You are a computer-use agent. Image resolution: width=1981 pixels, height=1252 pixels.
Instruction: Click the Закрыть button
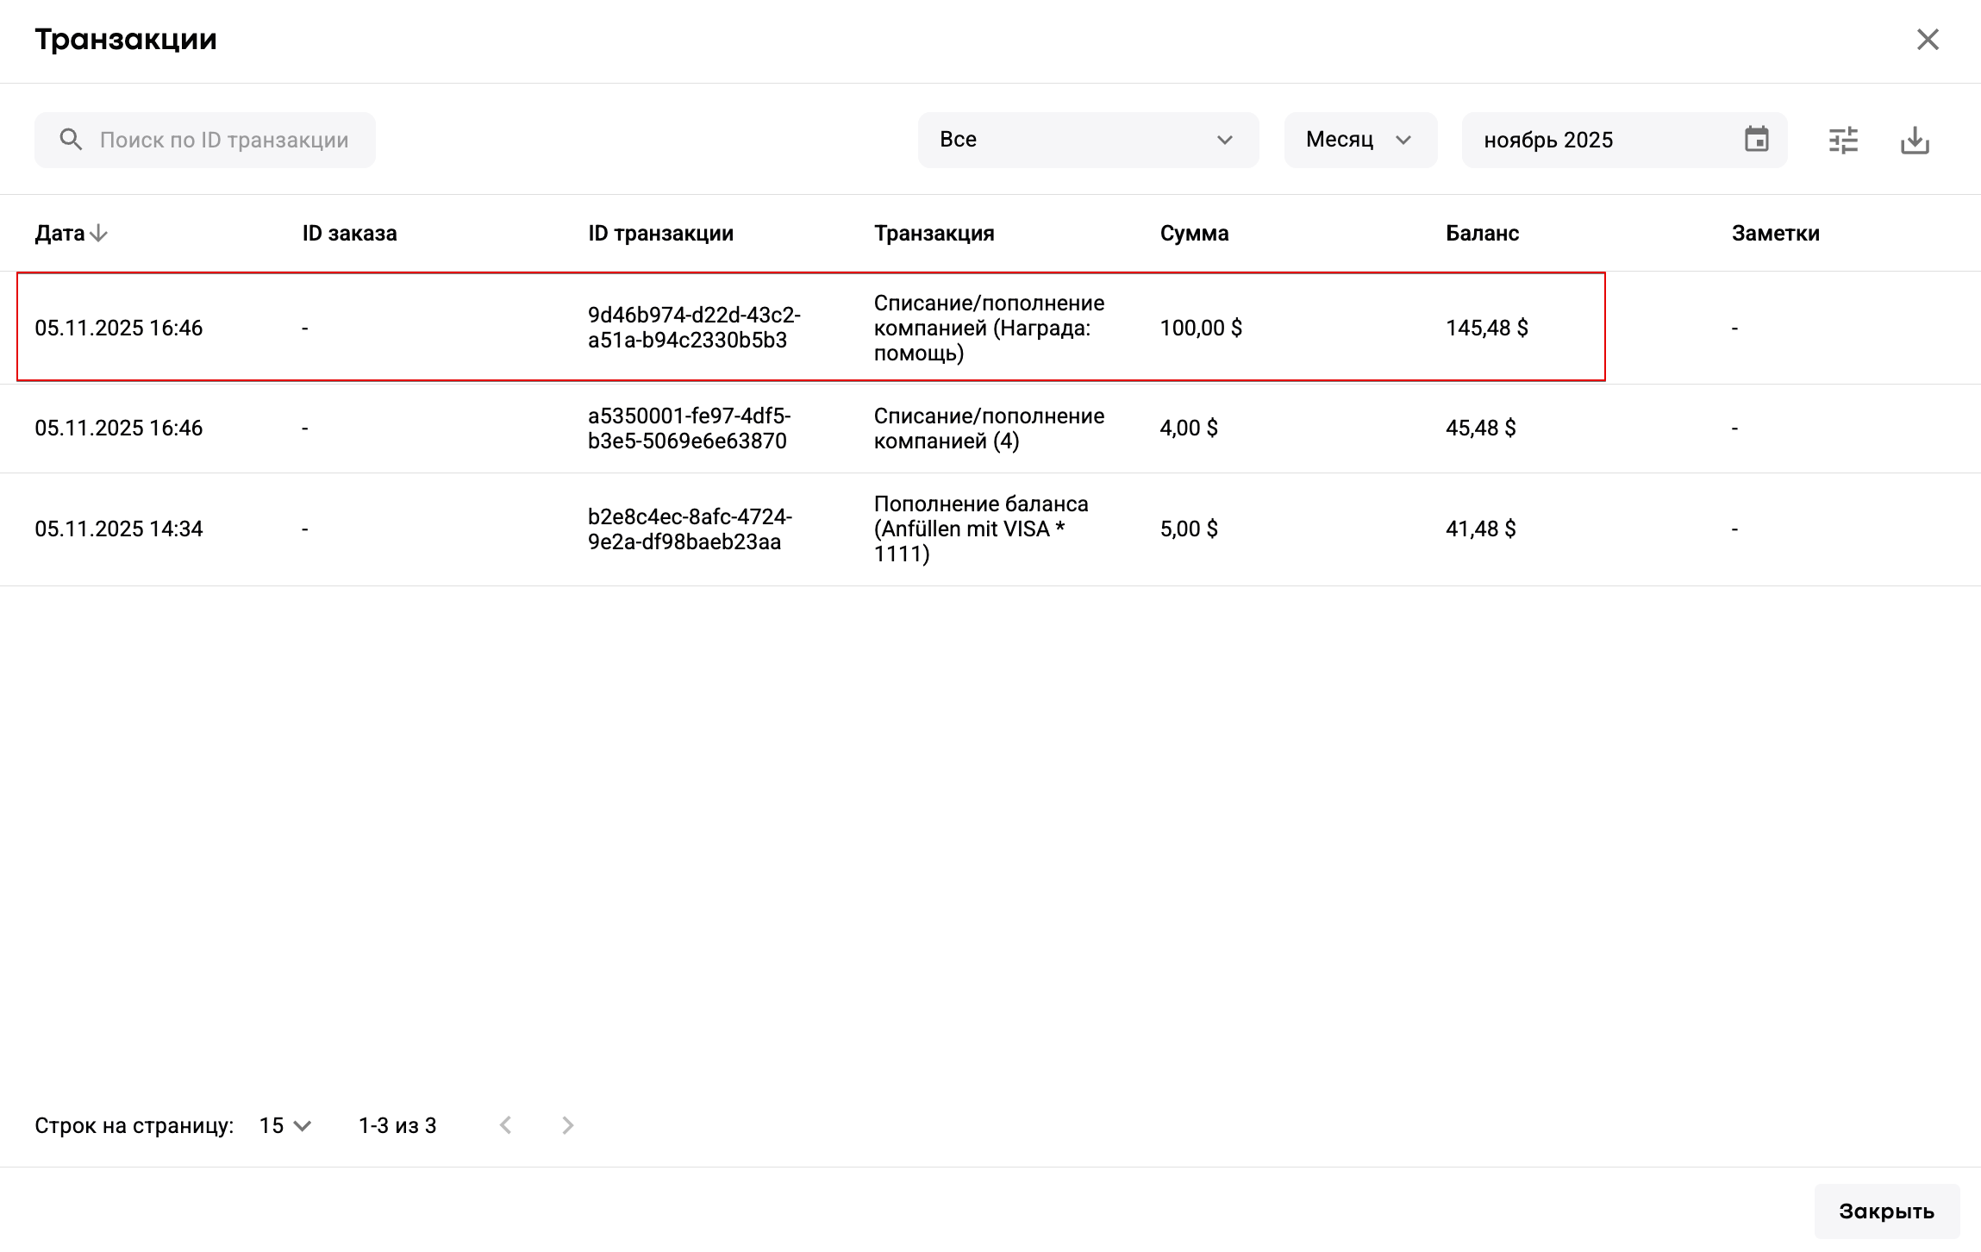point(1886,1211)
